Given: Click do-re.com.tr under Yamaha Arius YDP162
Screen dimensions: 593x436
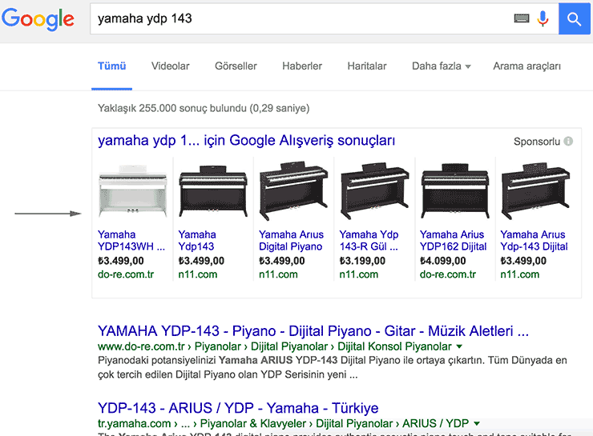Looking at the screenshot, I should [x=448, y=274].
